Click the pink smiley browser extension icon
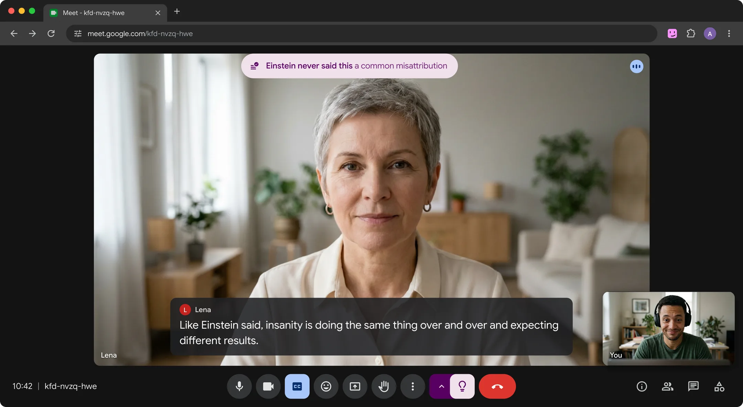The height and width of the screenshot is (407, 743). [x=672, y=34]
